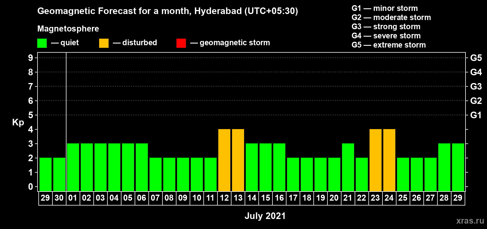Screen dimensions: 487x229
Task: Click the Kp value 9 on left axis
Action: pos(31,58)
